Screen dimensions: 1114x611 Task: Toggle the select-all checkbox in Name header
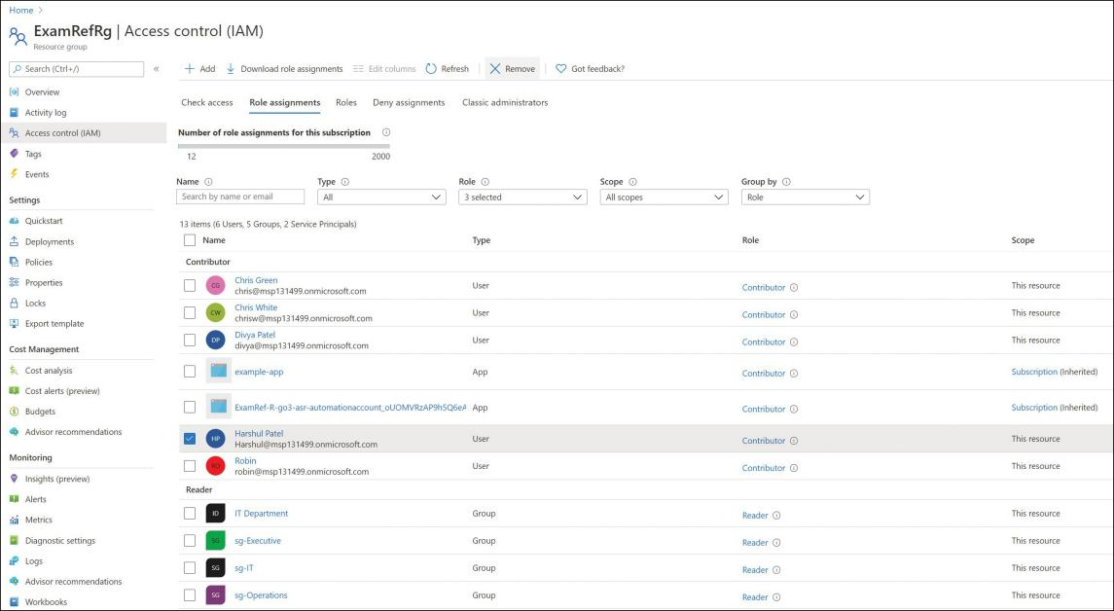point(190,240)
